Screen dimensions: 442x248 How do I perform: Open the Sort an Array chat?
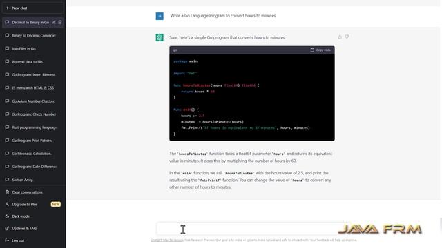[32, 180]
